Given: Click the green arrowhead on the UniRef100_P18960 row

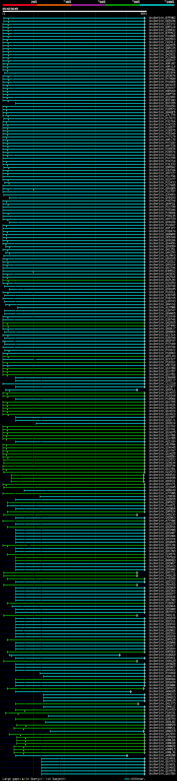Looking at the screenshot, I should pyautogui.click(x=145, y=353).
